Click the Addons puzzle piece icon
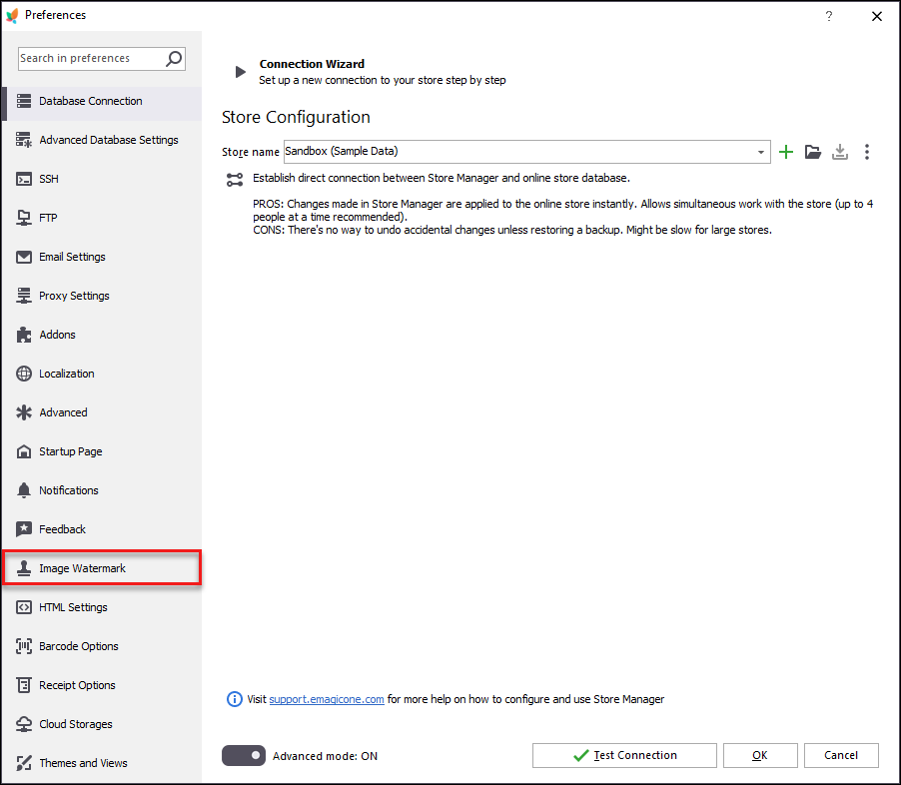Screen dimensions: 901x785 coord(24,335)
